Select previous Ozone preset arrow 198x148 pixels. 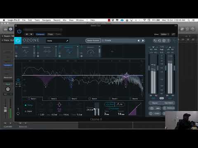(139, 41)
